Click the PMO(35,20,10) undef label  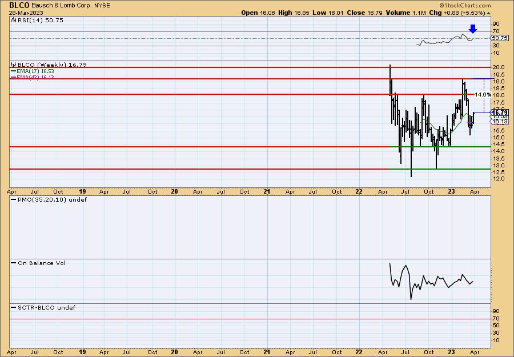(x=49, y=200)
